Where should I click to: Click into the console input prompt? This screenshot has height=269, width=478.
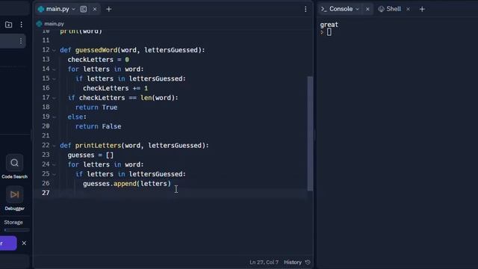tap(329, 32)
